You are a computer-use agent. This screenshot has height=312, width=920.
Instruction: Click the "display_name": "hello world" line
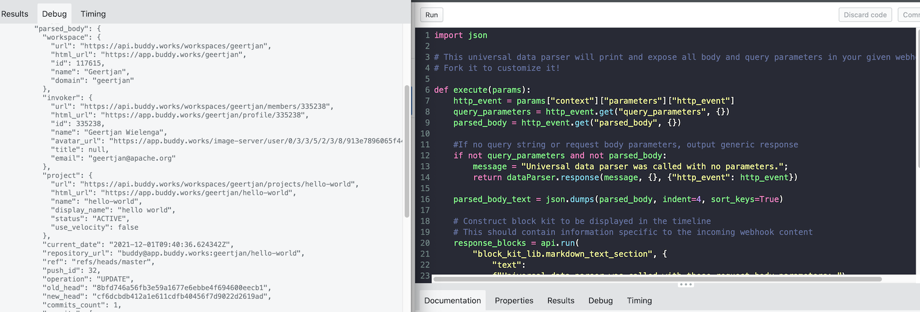tap(113, 210)
